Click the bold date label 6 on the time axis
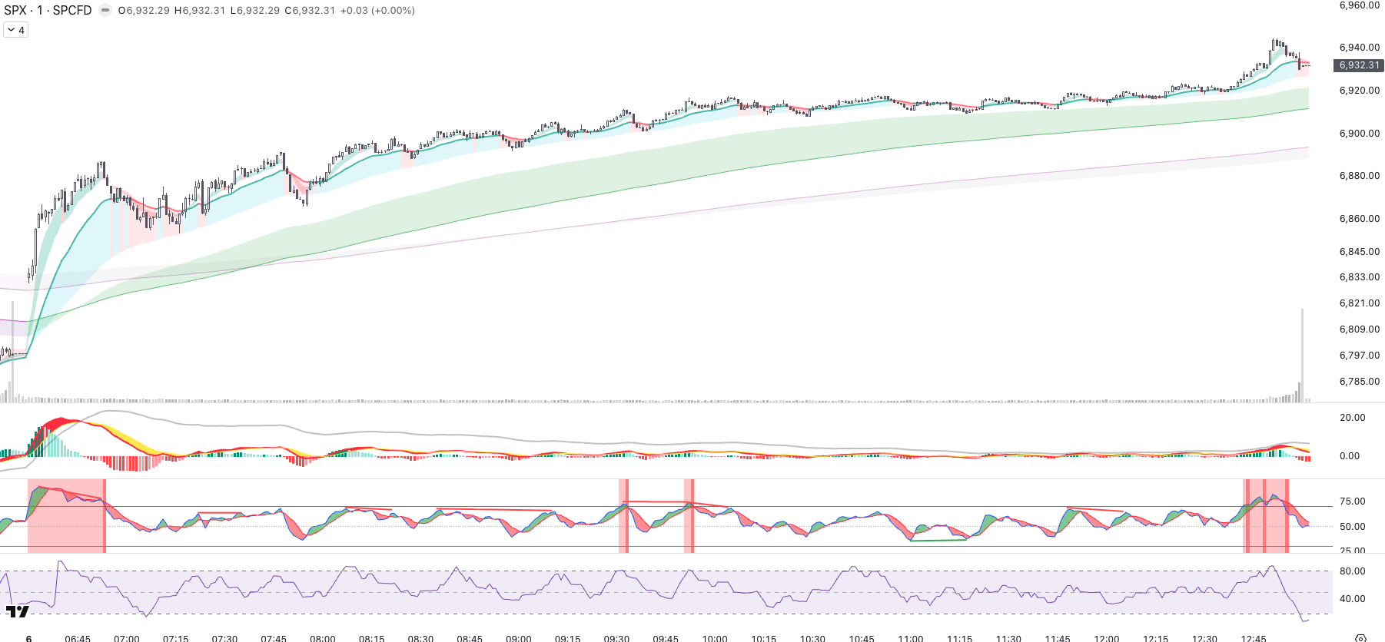Screen dimensions: 1385x642 point(28,638)
